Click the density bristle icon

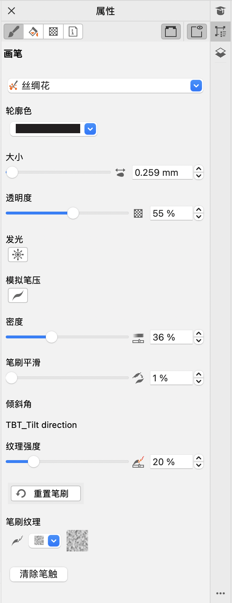(138, 338)
